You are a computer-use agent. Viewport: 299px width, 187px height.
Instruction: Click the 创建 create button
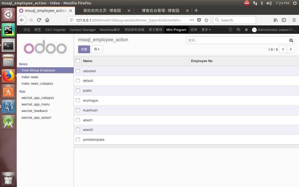tap(84, 49)
